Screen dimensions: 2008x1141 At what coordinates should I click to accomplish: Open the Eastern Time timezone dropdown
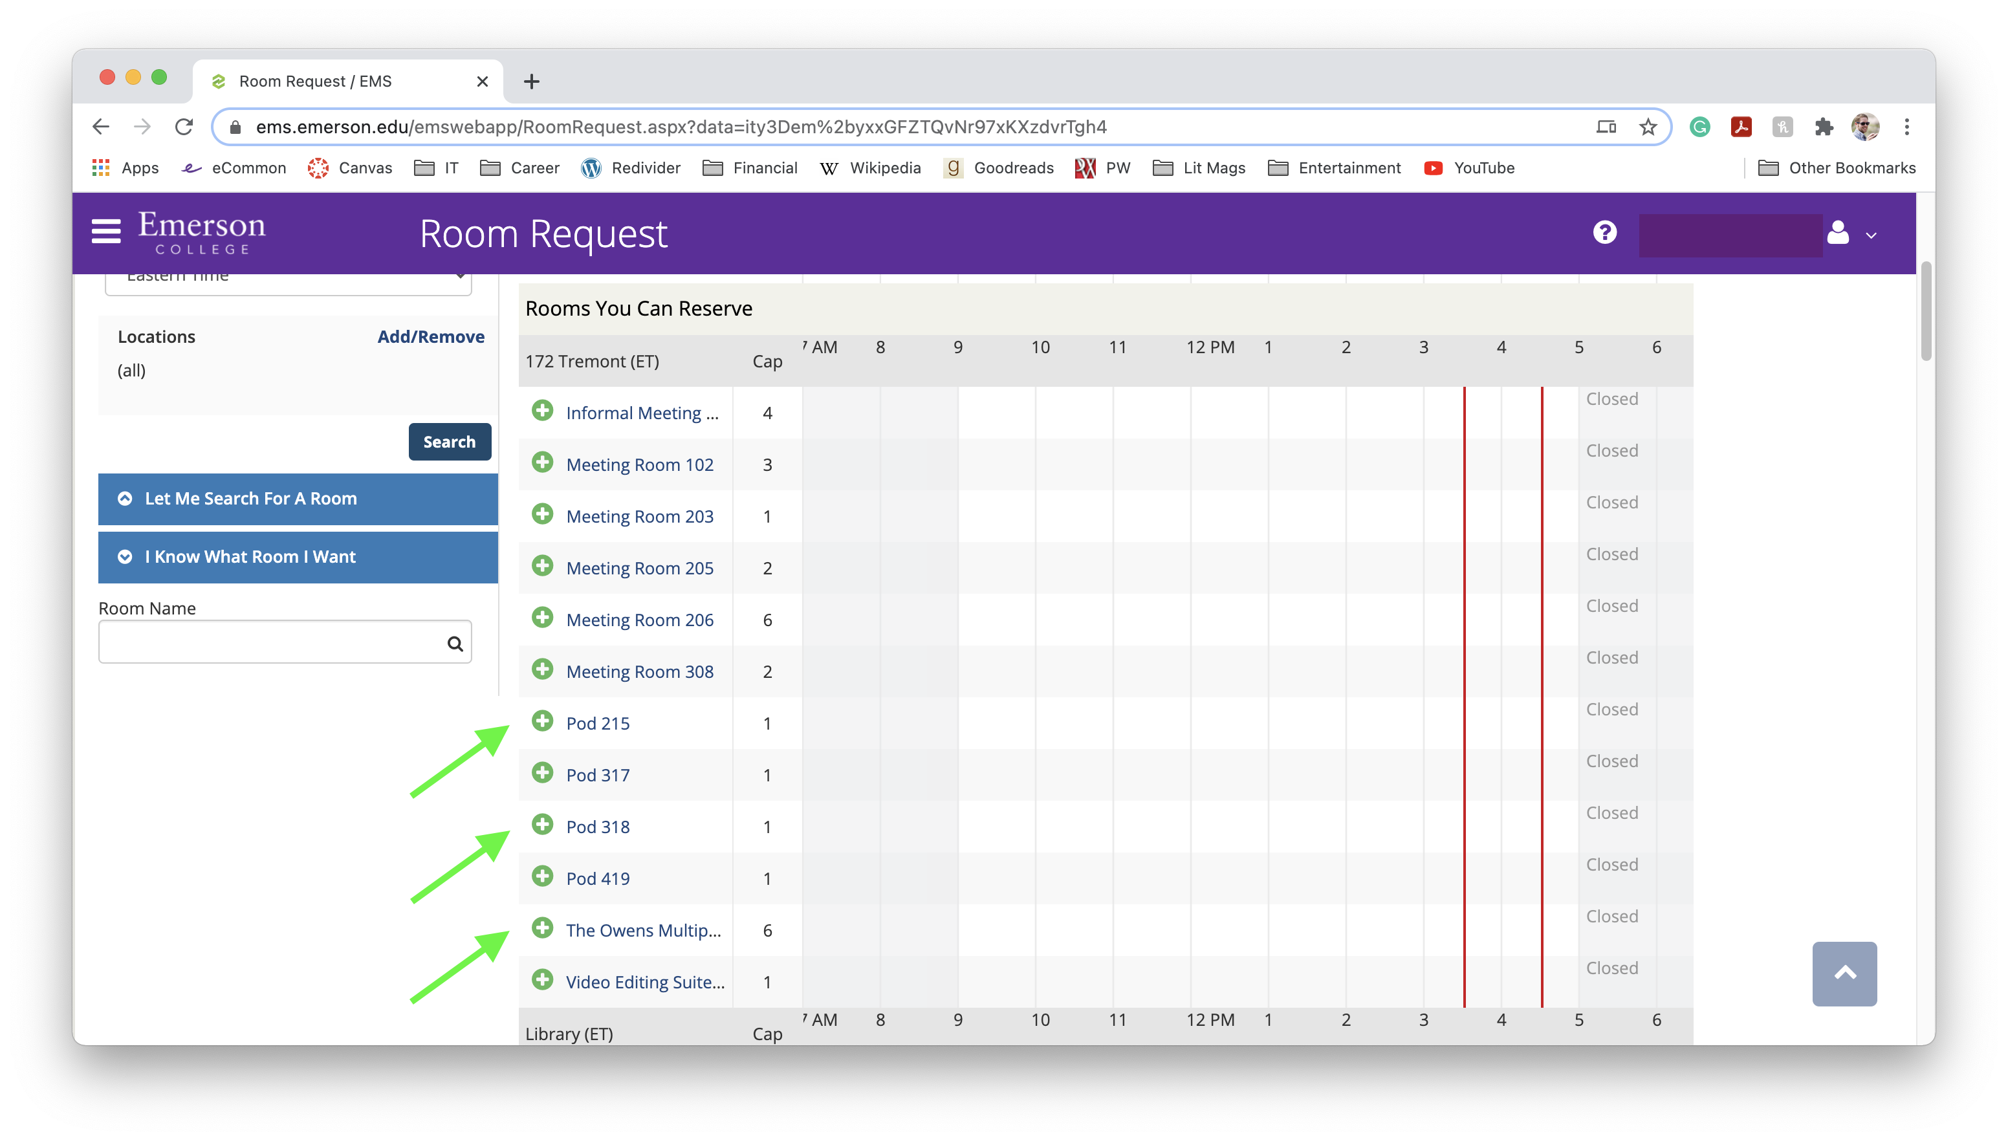(288, 276)
